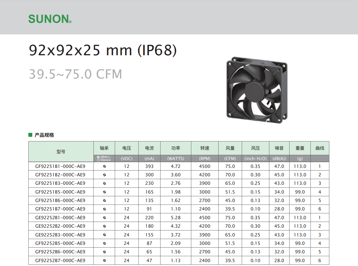Select model GF92251B1-000C-AE9
The width and height of the screenshot is (358, 266).
coord(60,166)
